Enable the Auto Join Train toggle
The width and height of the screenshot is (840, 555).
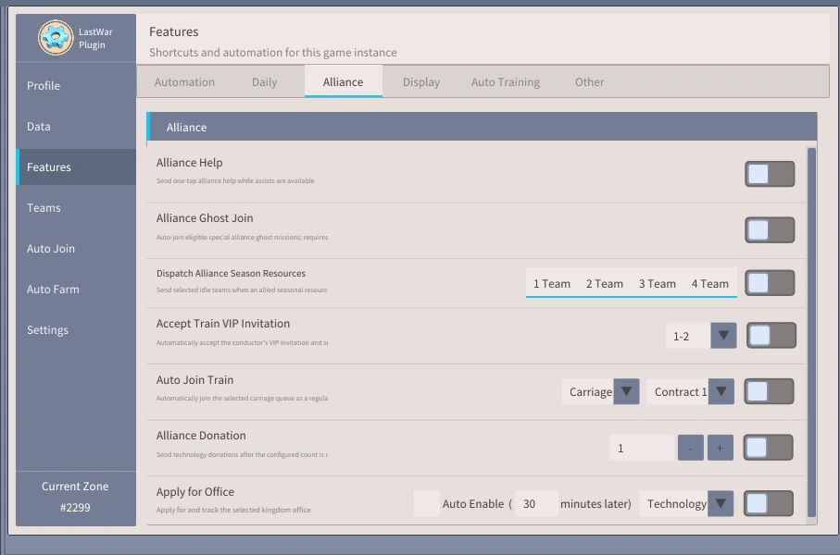pyautogui.click(x=769, y=392)
